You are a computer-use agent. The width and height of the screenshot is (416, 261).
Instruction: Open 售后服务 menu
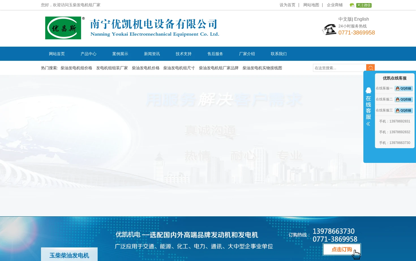coord(215,54)
